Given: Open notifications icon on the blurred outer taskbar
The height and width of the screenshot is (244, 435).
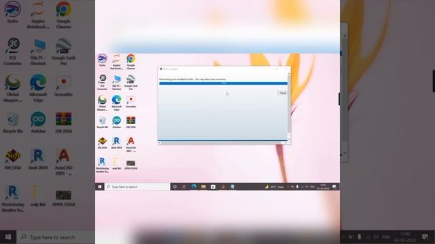Looking at the screenshot, I should pyautogui.click(x=425, y=237).
